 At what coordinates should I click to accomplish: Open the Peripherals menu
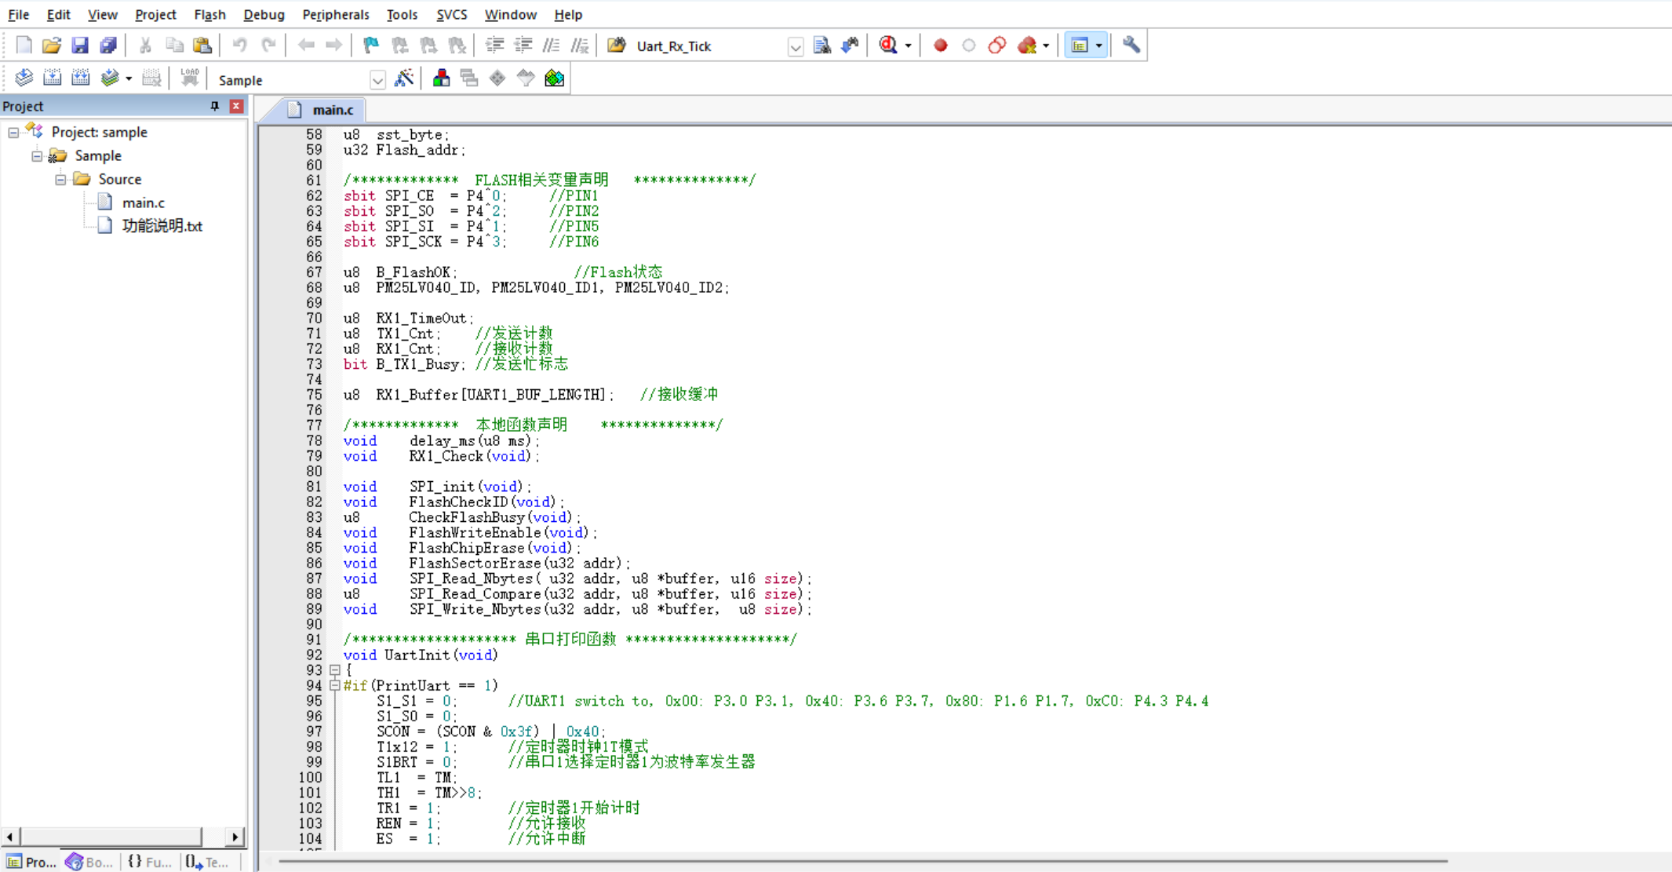point(335,14)
